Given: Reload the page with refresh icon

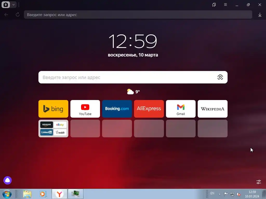Looking at the screenshot, I should point(18,15).
